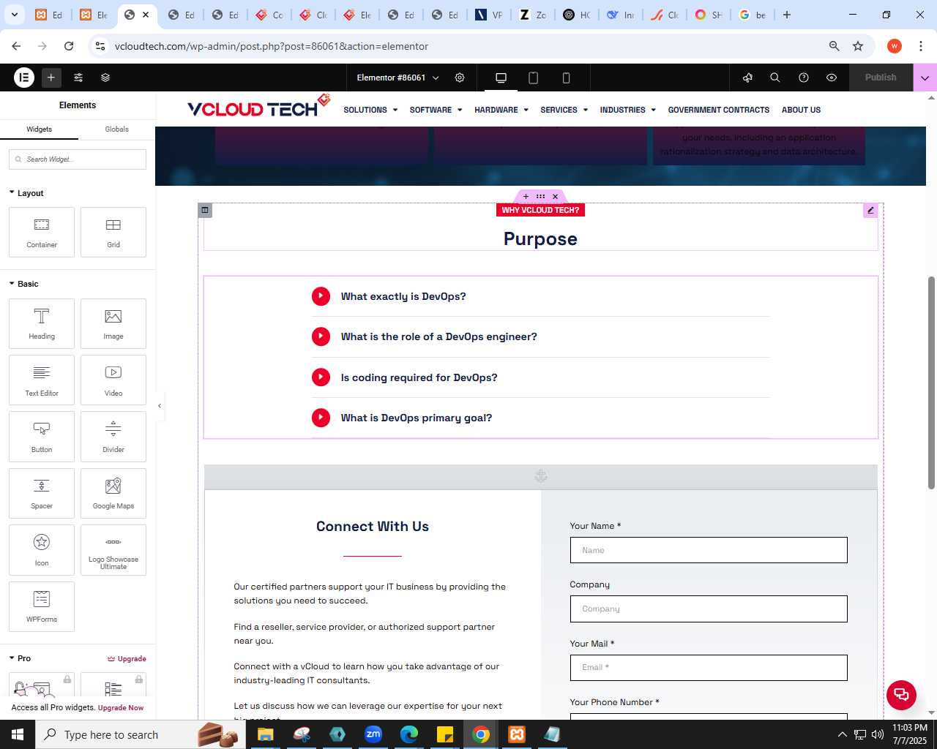Screen dimensions: 937x749
Task: Click the Company input field
Action: coord(709,609)
